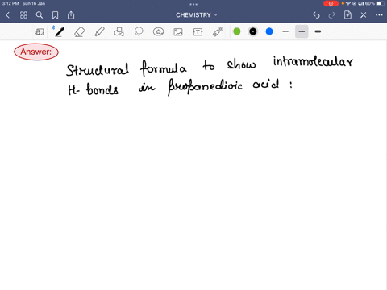Choose the green pen color

(237, 31)
